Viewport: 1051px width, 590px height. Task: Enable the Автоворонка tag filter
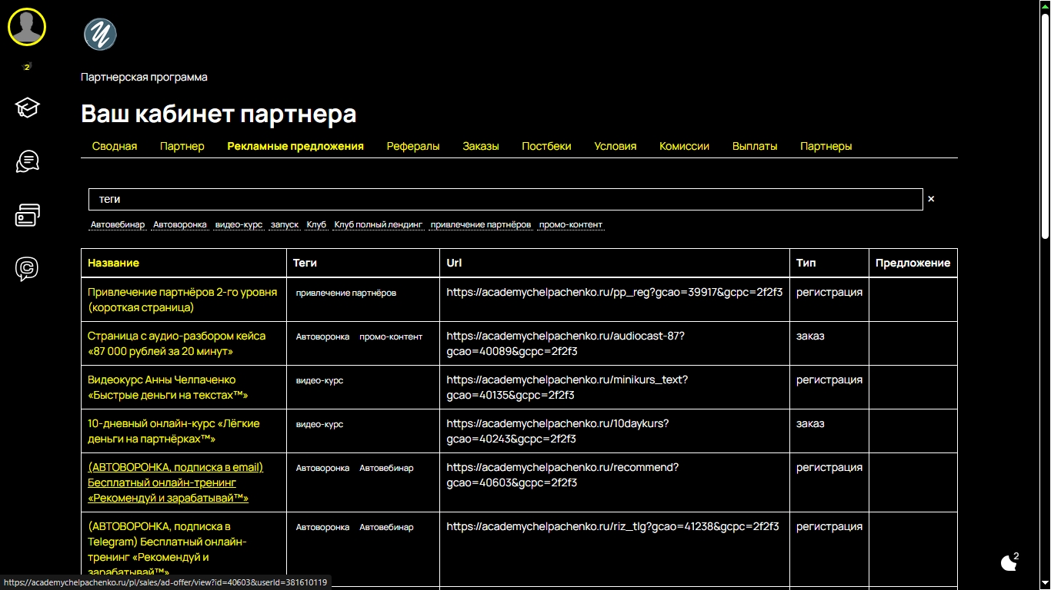(x=179, y=224)
